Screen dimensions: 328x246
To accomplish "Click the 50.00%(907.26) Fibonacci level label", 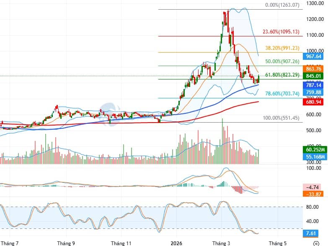I will pyautogui.click(x=282, y=61).
